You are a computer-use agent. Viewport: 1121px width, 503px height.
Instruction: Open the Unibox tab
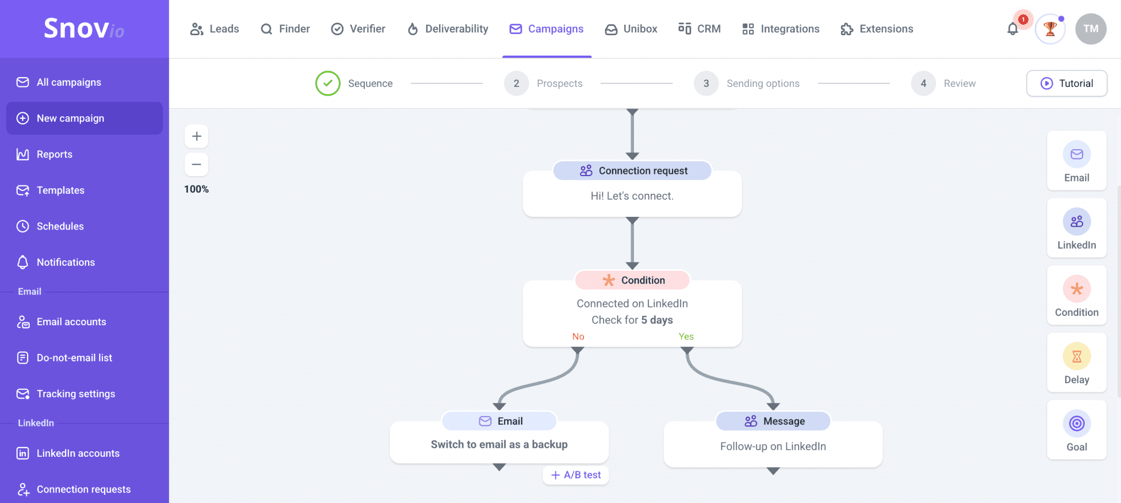tap(631, 29)
